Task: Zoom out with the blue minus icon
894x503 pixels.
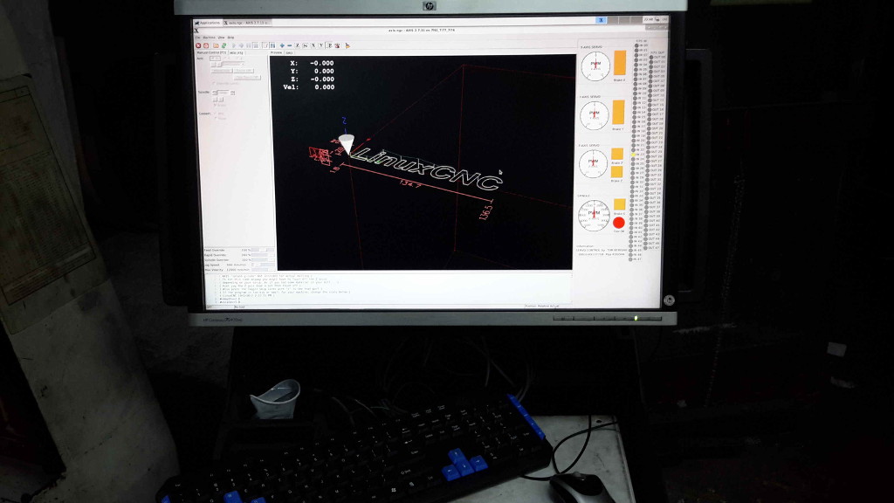Action: [x=290, y=45]
